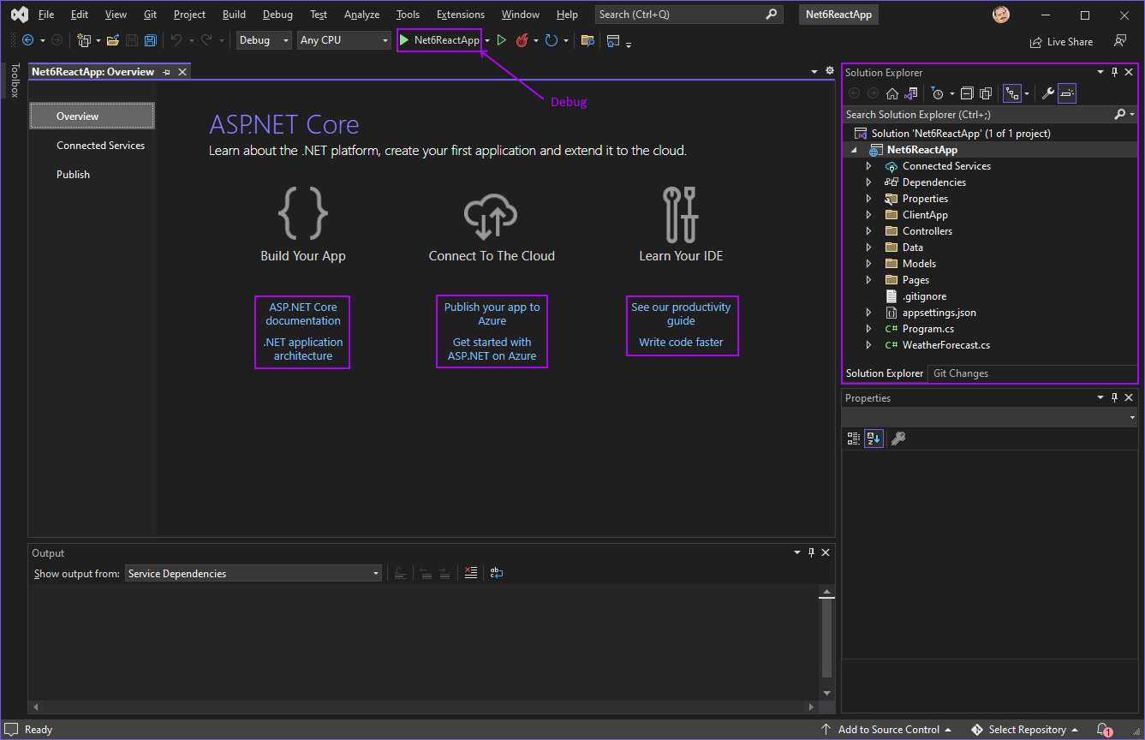
Task: Expand the Controllers folder node
Action: pos(868,231)
